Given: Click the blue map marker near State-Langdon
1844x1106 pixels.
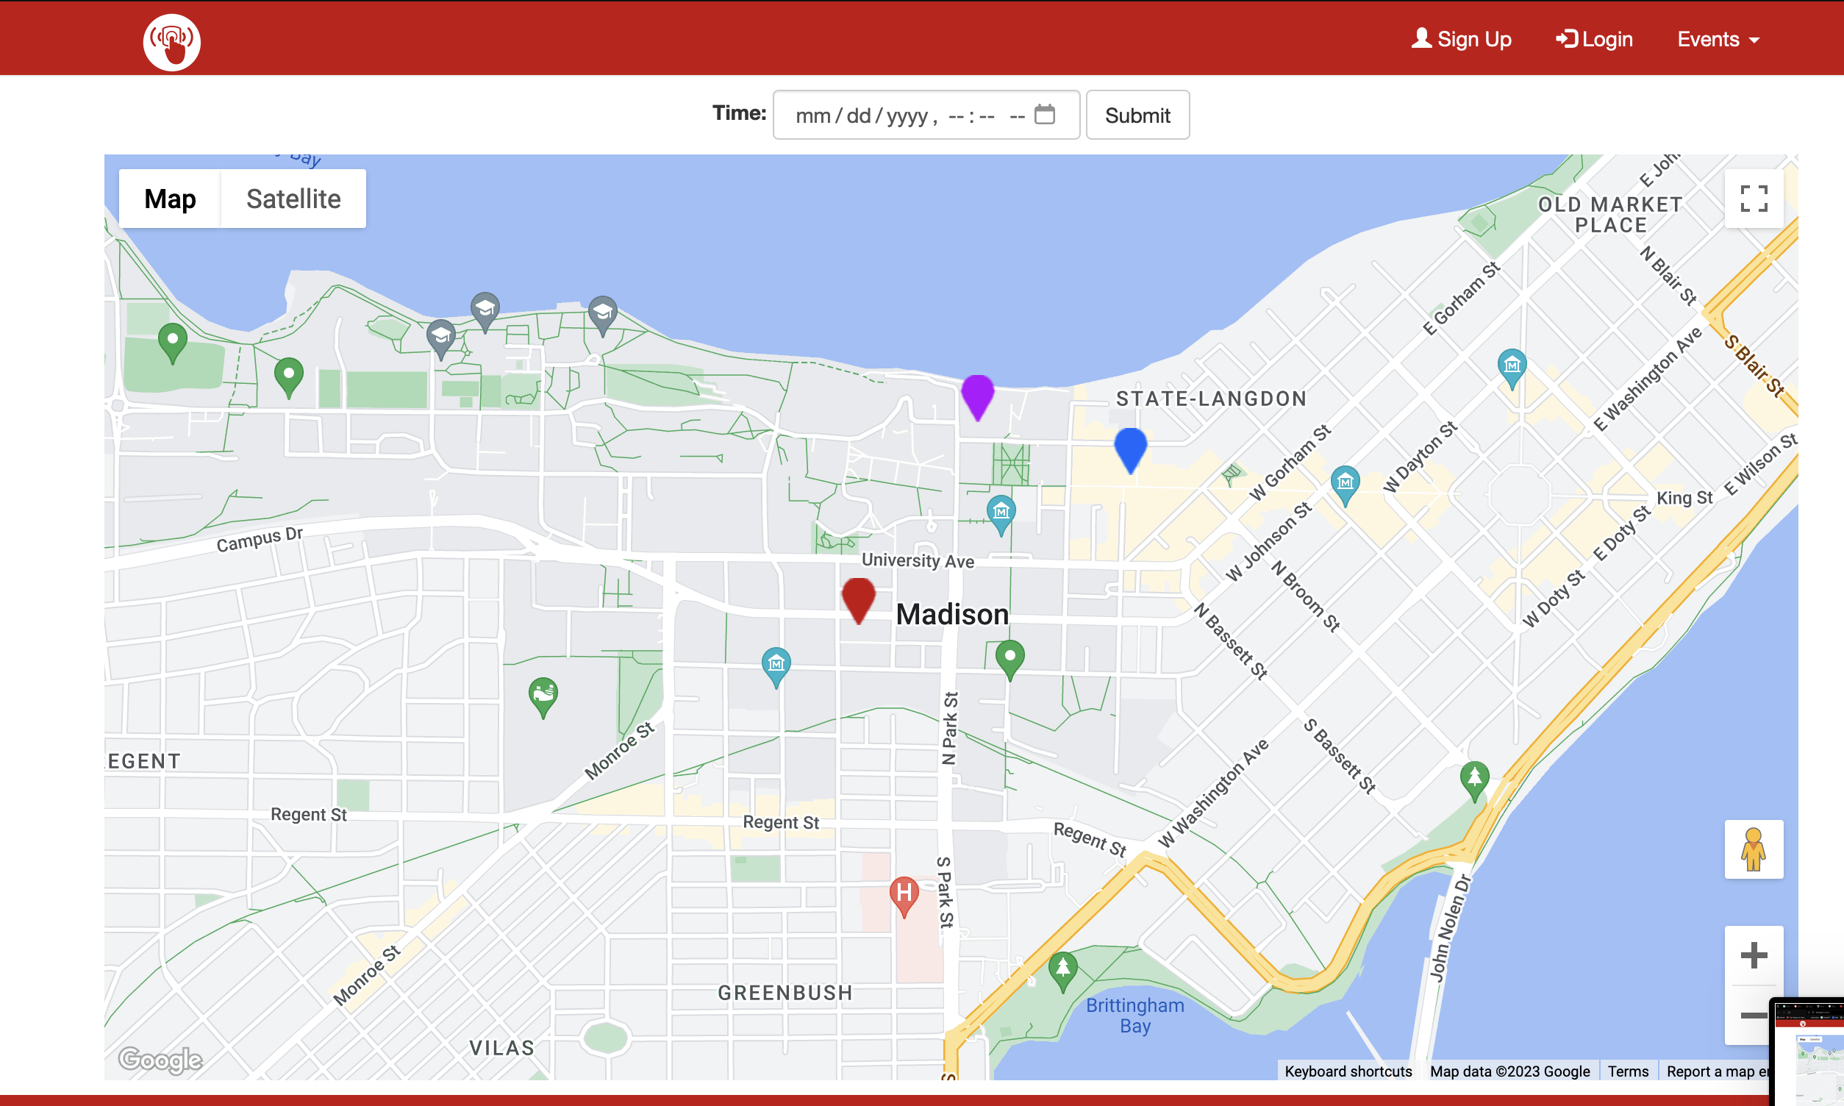Looking at the screenshot, I should [1129, 448].
